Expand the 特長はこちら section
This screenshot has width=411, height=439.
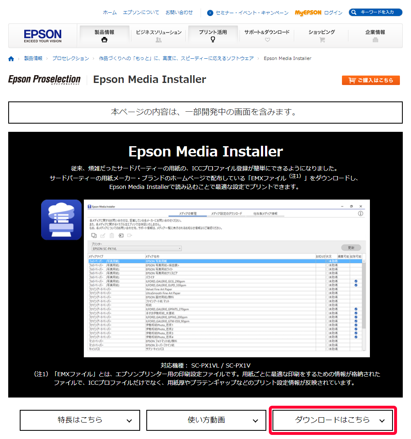point(80,420)
